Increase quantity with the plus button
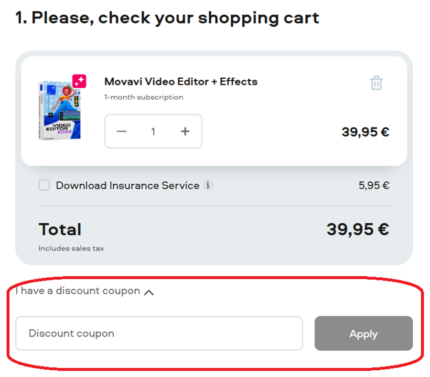 point(185,131)
